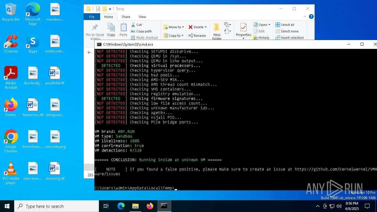Select the usesnote.png desktop file
Screen dimensions: 377x212
tap(55, 139)
